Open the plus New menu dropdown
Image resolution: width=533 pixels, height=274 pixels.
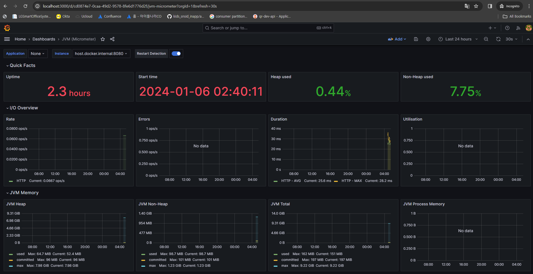(x=492, y=28)
